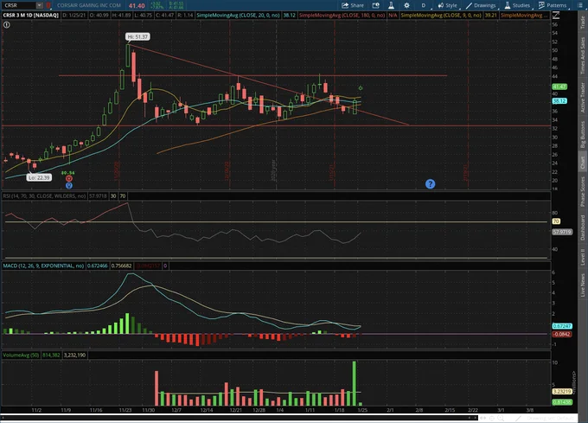Click the Share button
This screenshot has height=423, width=588.
pos(353,5)
